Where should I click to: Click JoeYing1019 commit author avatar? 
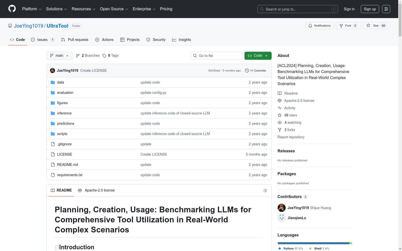53,71
